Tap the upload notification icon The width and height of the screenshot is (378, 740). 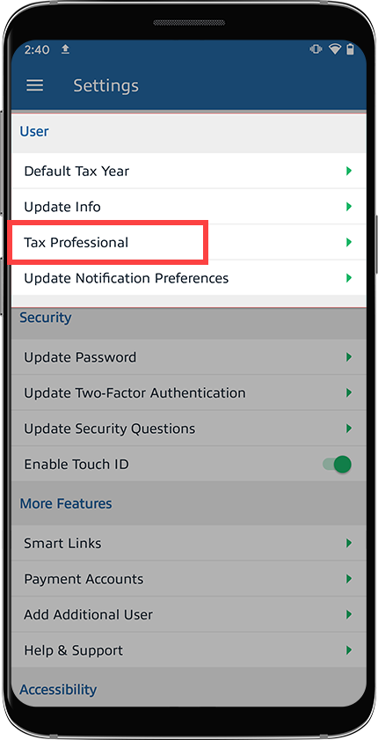(x=66, y=49)
